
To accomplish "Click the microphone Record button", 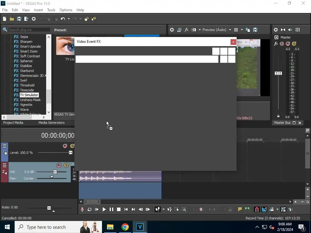I will (82, 209).
